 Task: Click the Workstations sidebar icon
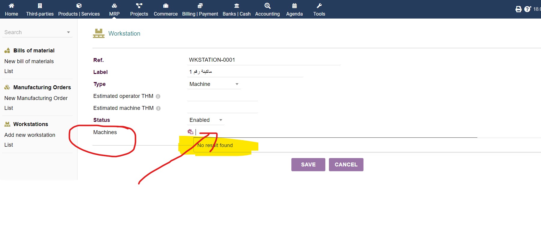click(7, 124)
